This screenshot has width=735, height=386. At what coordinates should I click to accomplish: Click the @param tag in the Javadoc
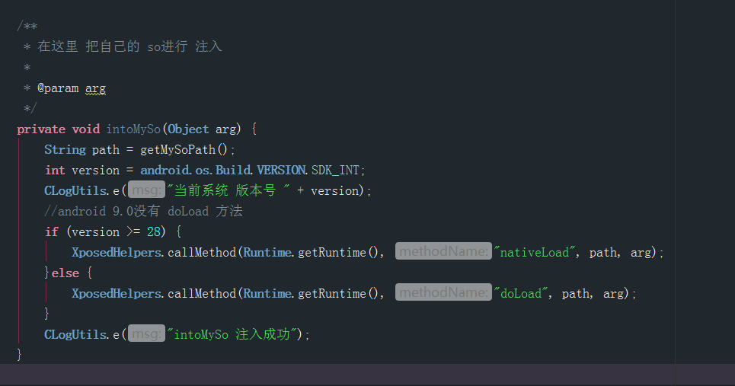pos(58,88)
